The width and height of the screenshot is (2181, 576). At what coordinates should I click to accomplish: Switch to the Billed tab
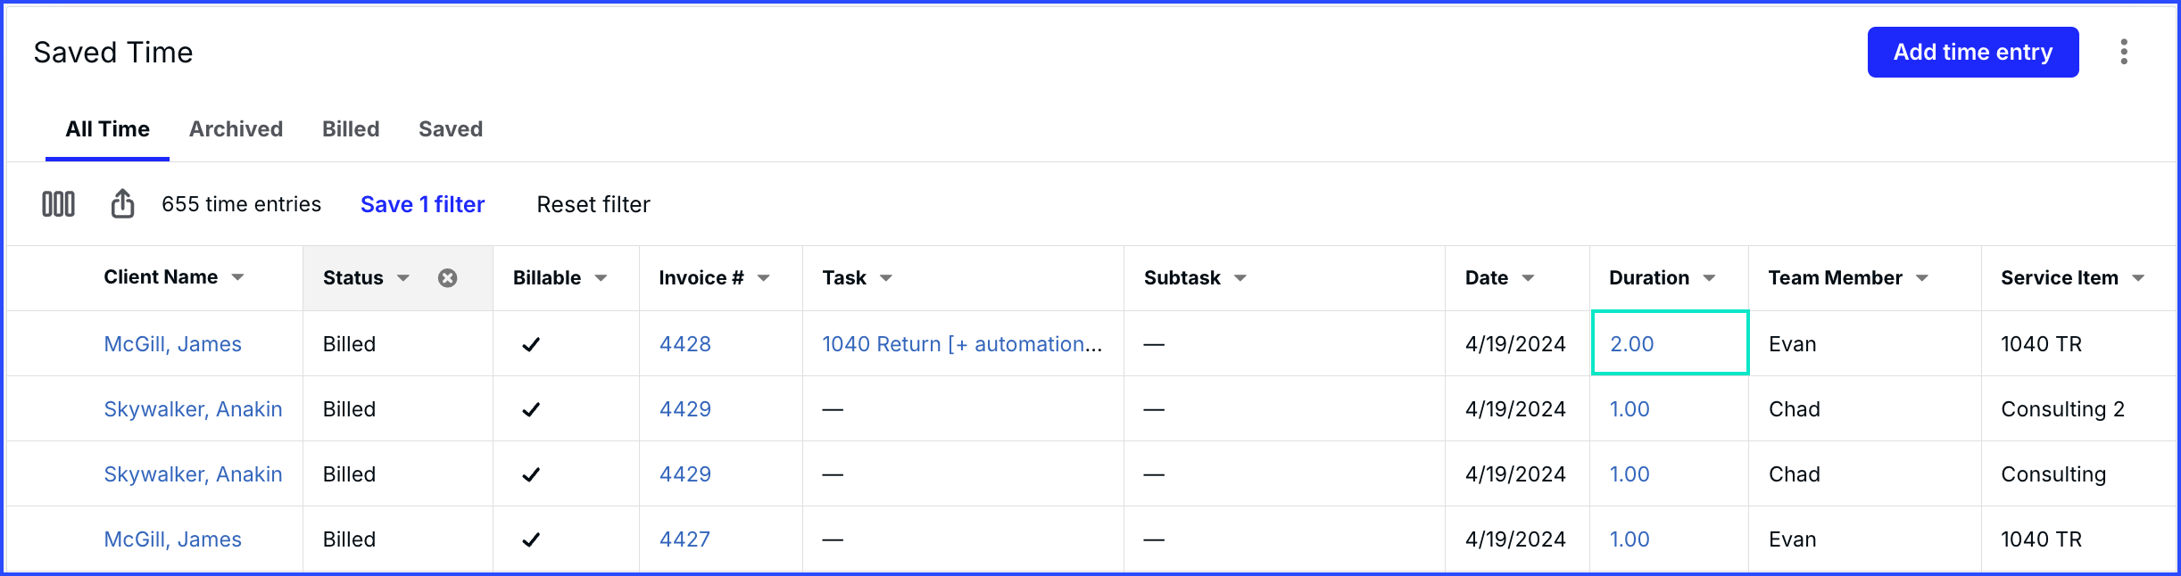(351, 129)
